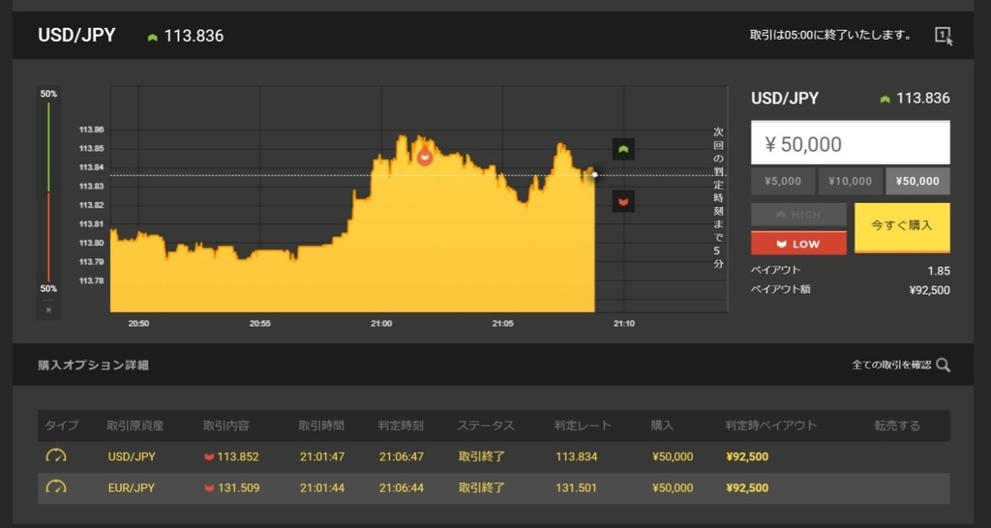991x528 pixels.
Task: Click the 113.86 price axis label
Action: click(x=92, y=131)
